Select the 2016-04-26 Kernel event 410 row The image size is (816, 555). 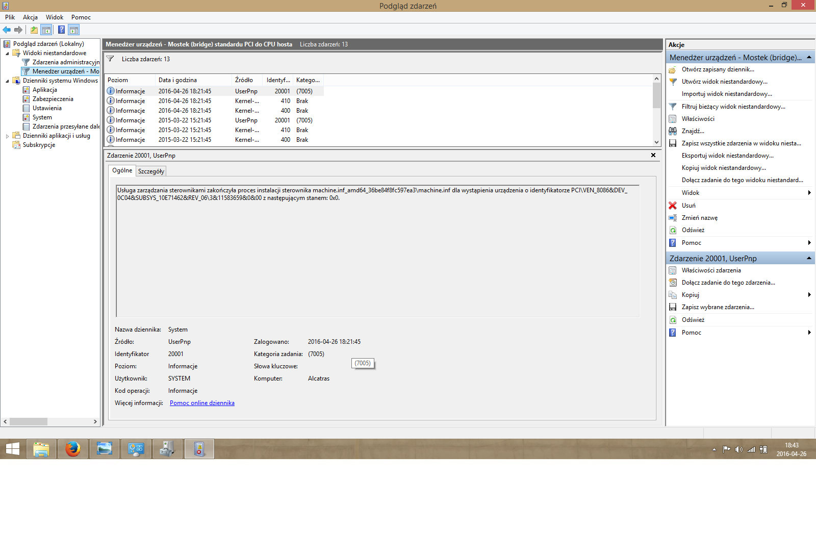pyautogui.click(x=214, y=101)
